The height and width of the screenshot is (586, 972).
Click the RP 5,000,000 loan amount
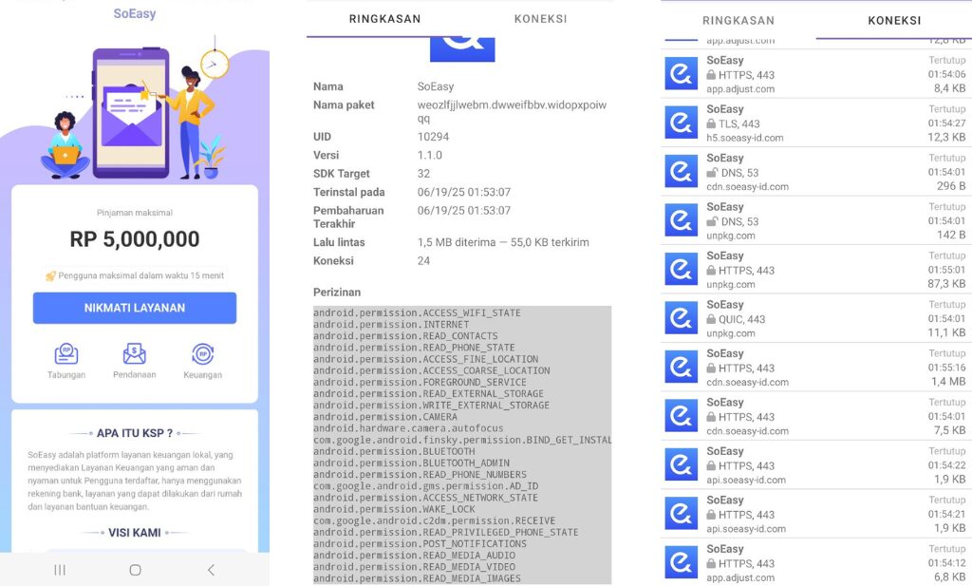[135, 239]
